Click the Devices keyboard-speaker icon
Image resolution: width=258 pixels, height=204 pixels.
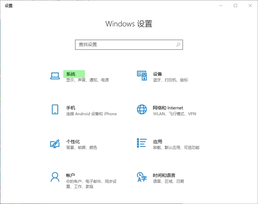(142, 76)
